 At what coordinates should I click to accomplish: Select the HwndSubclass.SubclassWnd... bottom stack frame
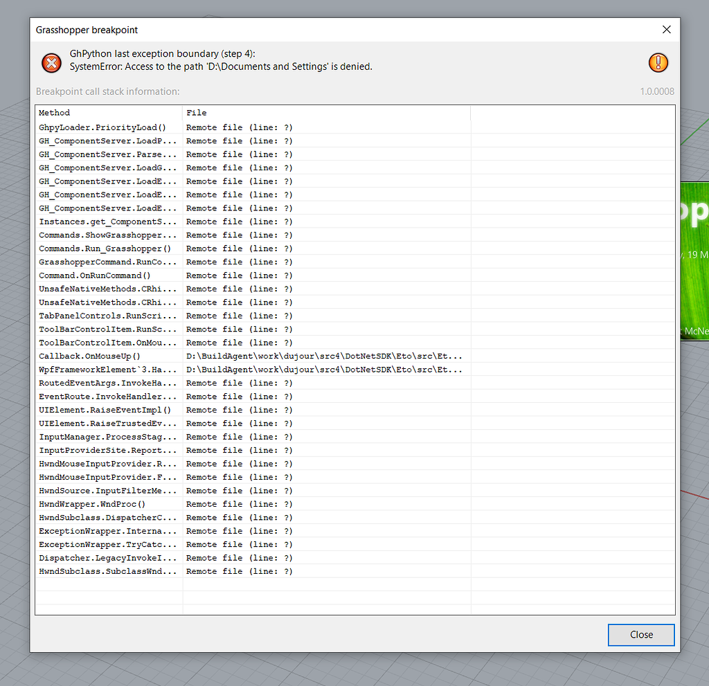pos(104,571)
